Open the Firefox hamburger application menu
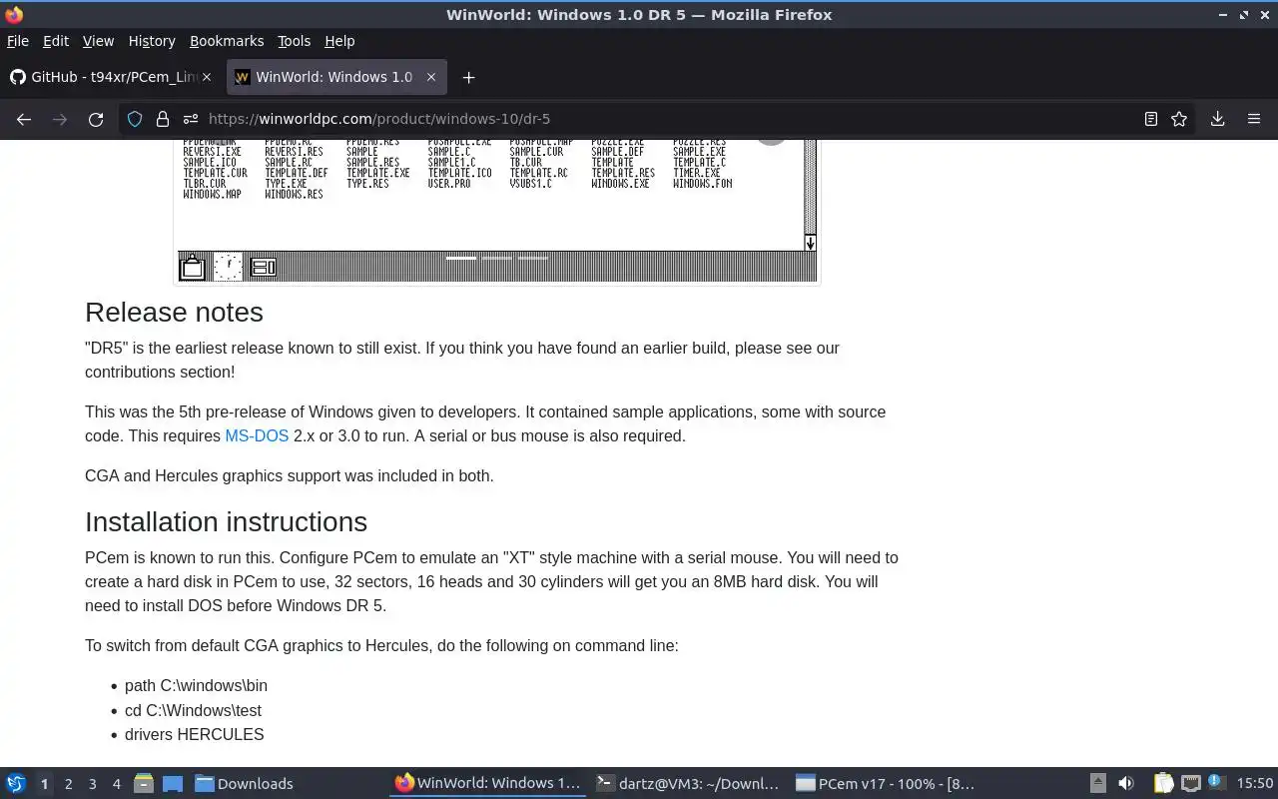The width and height of the screenshot is (1278, 799). click(1254, 119)
